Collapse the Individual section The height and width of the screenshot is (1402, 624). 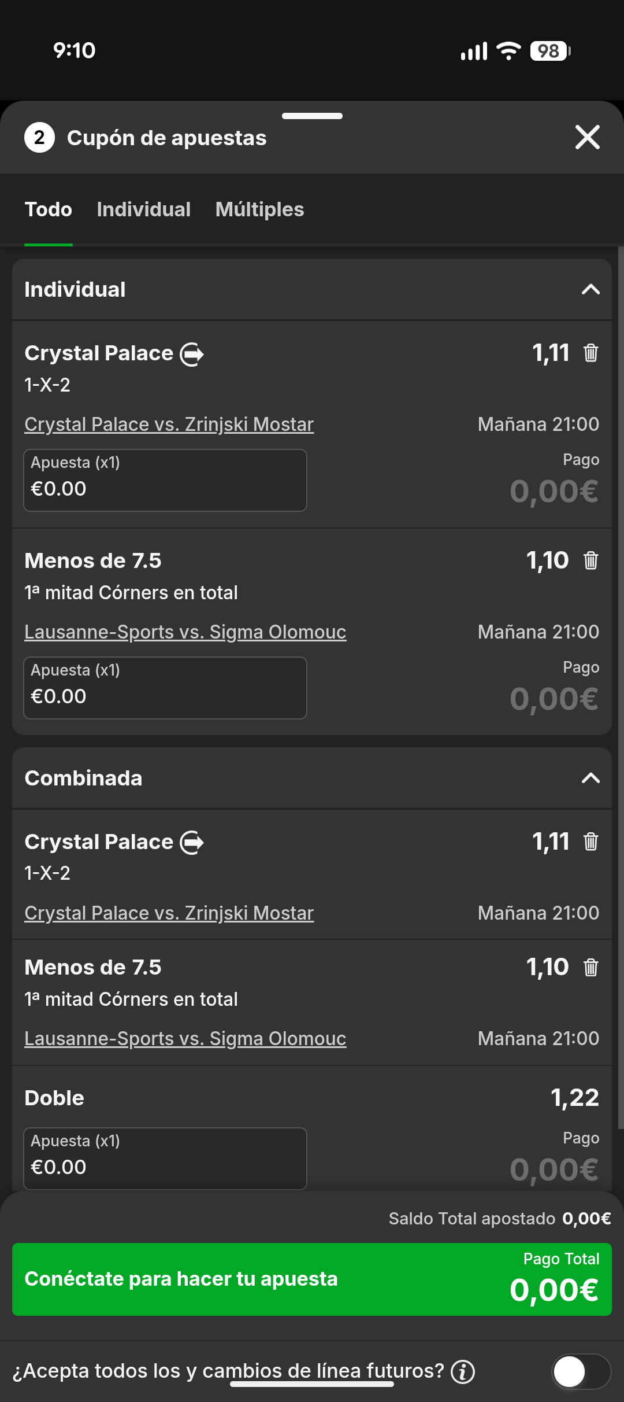coord(590,289)
